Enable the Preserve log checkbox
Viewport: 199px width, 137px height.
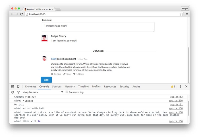pos(67,92)
